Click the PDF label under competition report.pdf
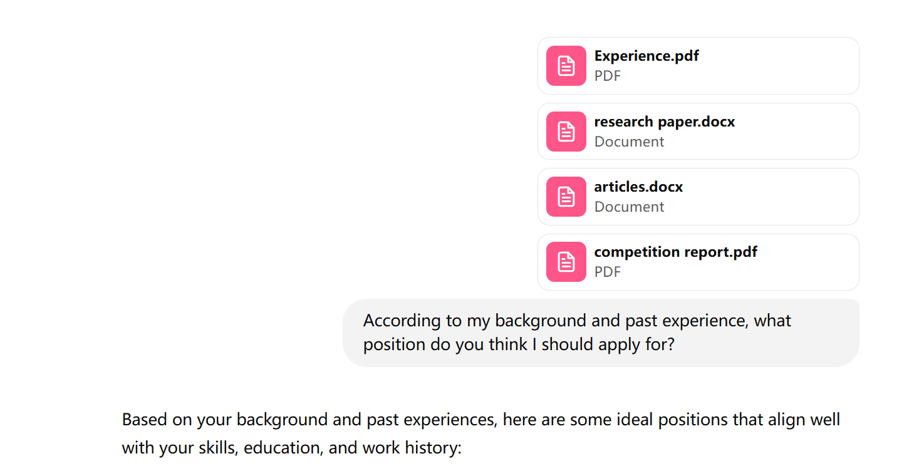 (x=608, y=272)
